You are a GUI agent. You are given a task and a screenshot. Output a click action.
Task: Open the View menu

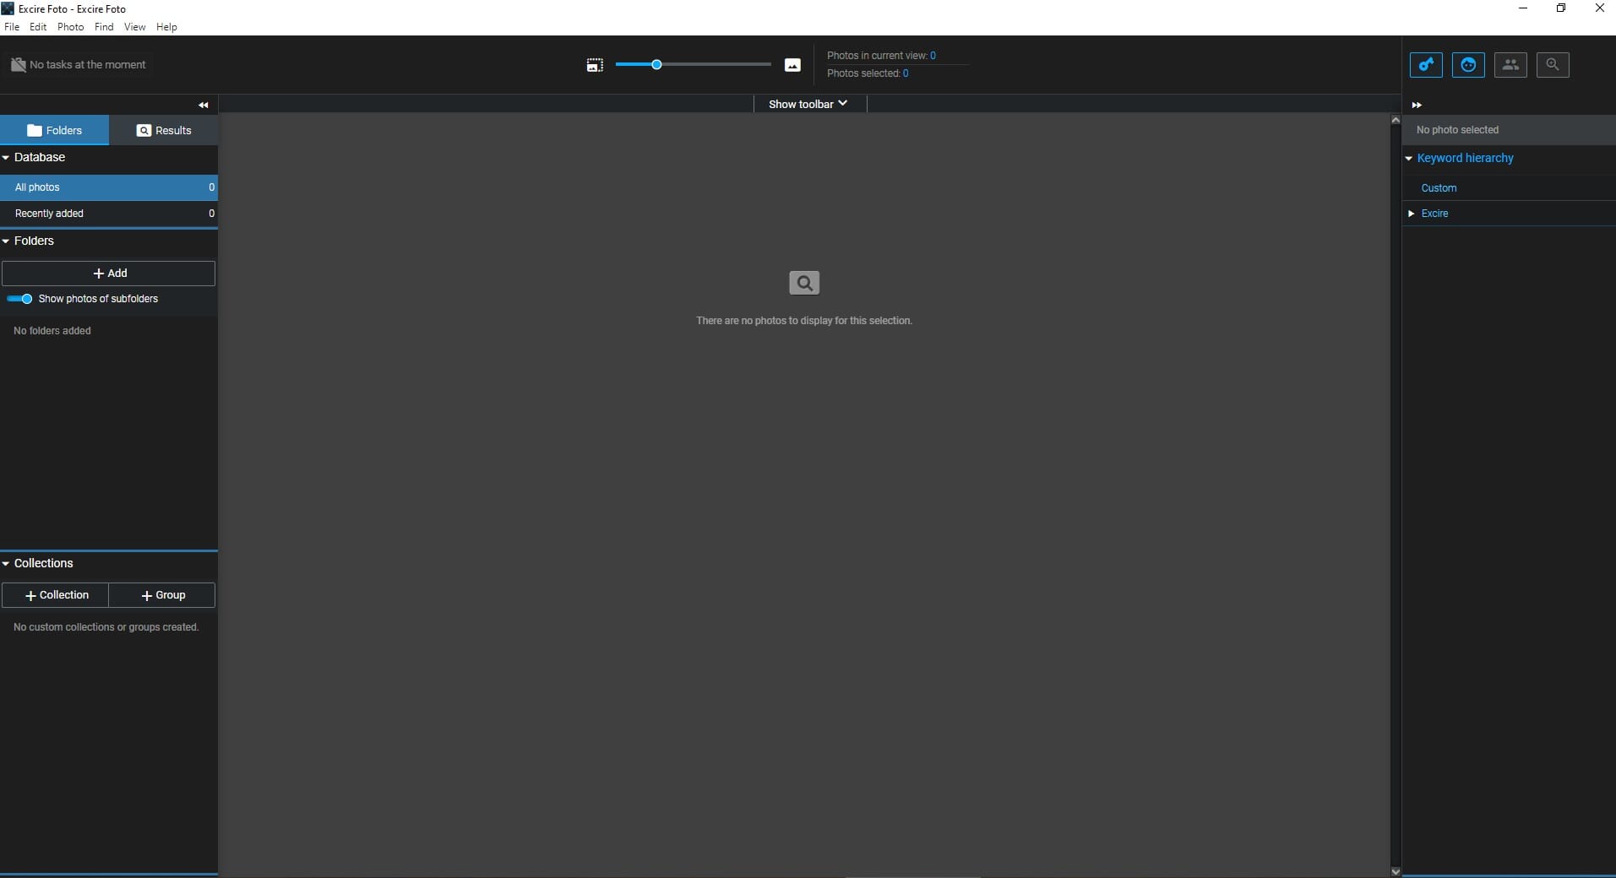[134, 27]
